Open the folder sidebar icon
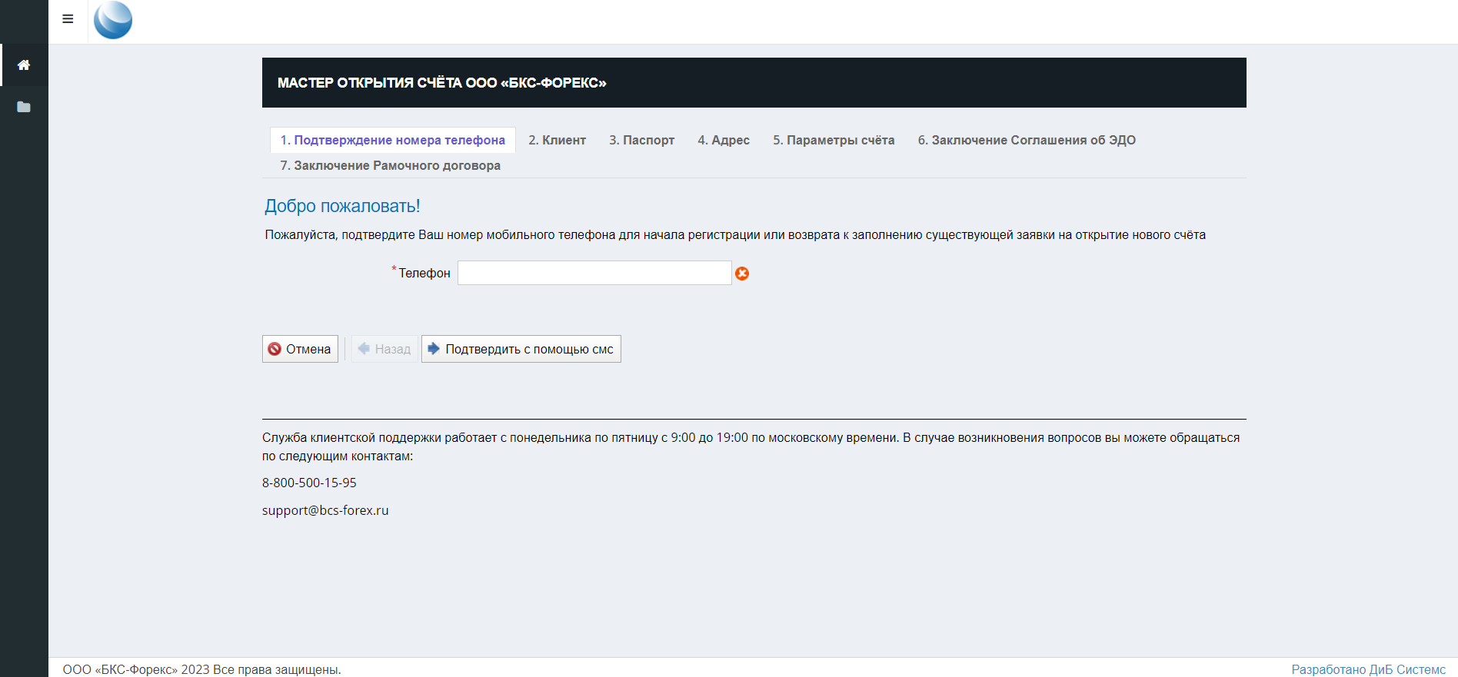1458x677 pixels. pos(24,107)
